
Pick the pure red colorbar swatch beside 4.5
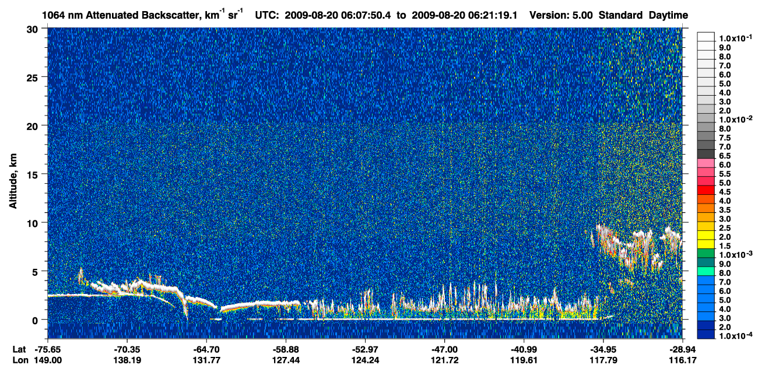706,190
